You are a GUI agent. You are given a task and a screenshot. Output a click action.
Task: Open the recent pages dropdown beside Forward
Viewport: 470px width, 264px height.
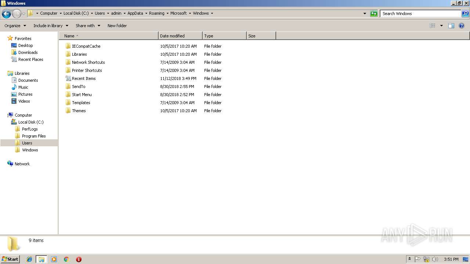23,14
